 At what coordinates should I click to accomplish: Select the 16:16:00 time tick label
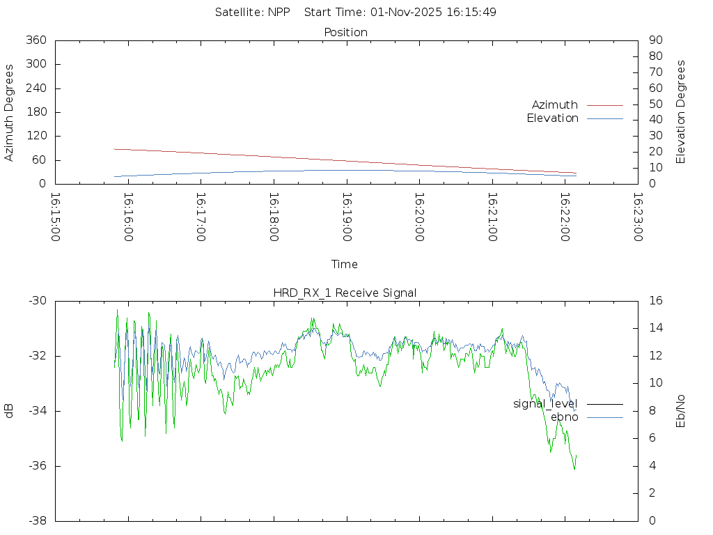pyautogui.click(x=128, y=217)
